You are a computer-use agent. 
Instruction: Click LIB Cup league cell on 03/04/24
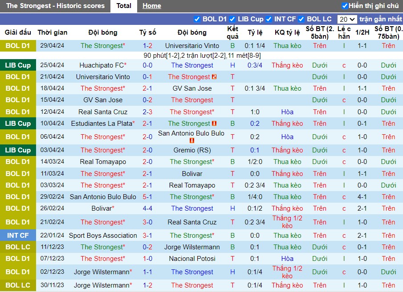click(x=18, y=150)
